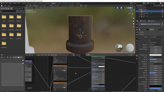The image size is (164, 92).
Task: Switch to the Shading workspace tab
Action: [53, 3]
